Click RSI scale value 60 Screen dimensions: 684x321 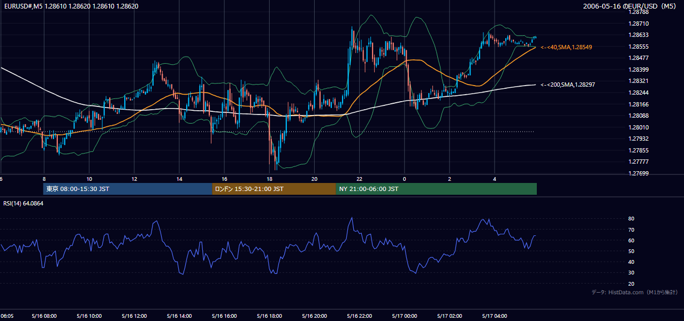pyautogui.click(x=632, y=240)
